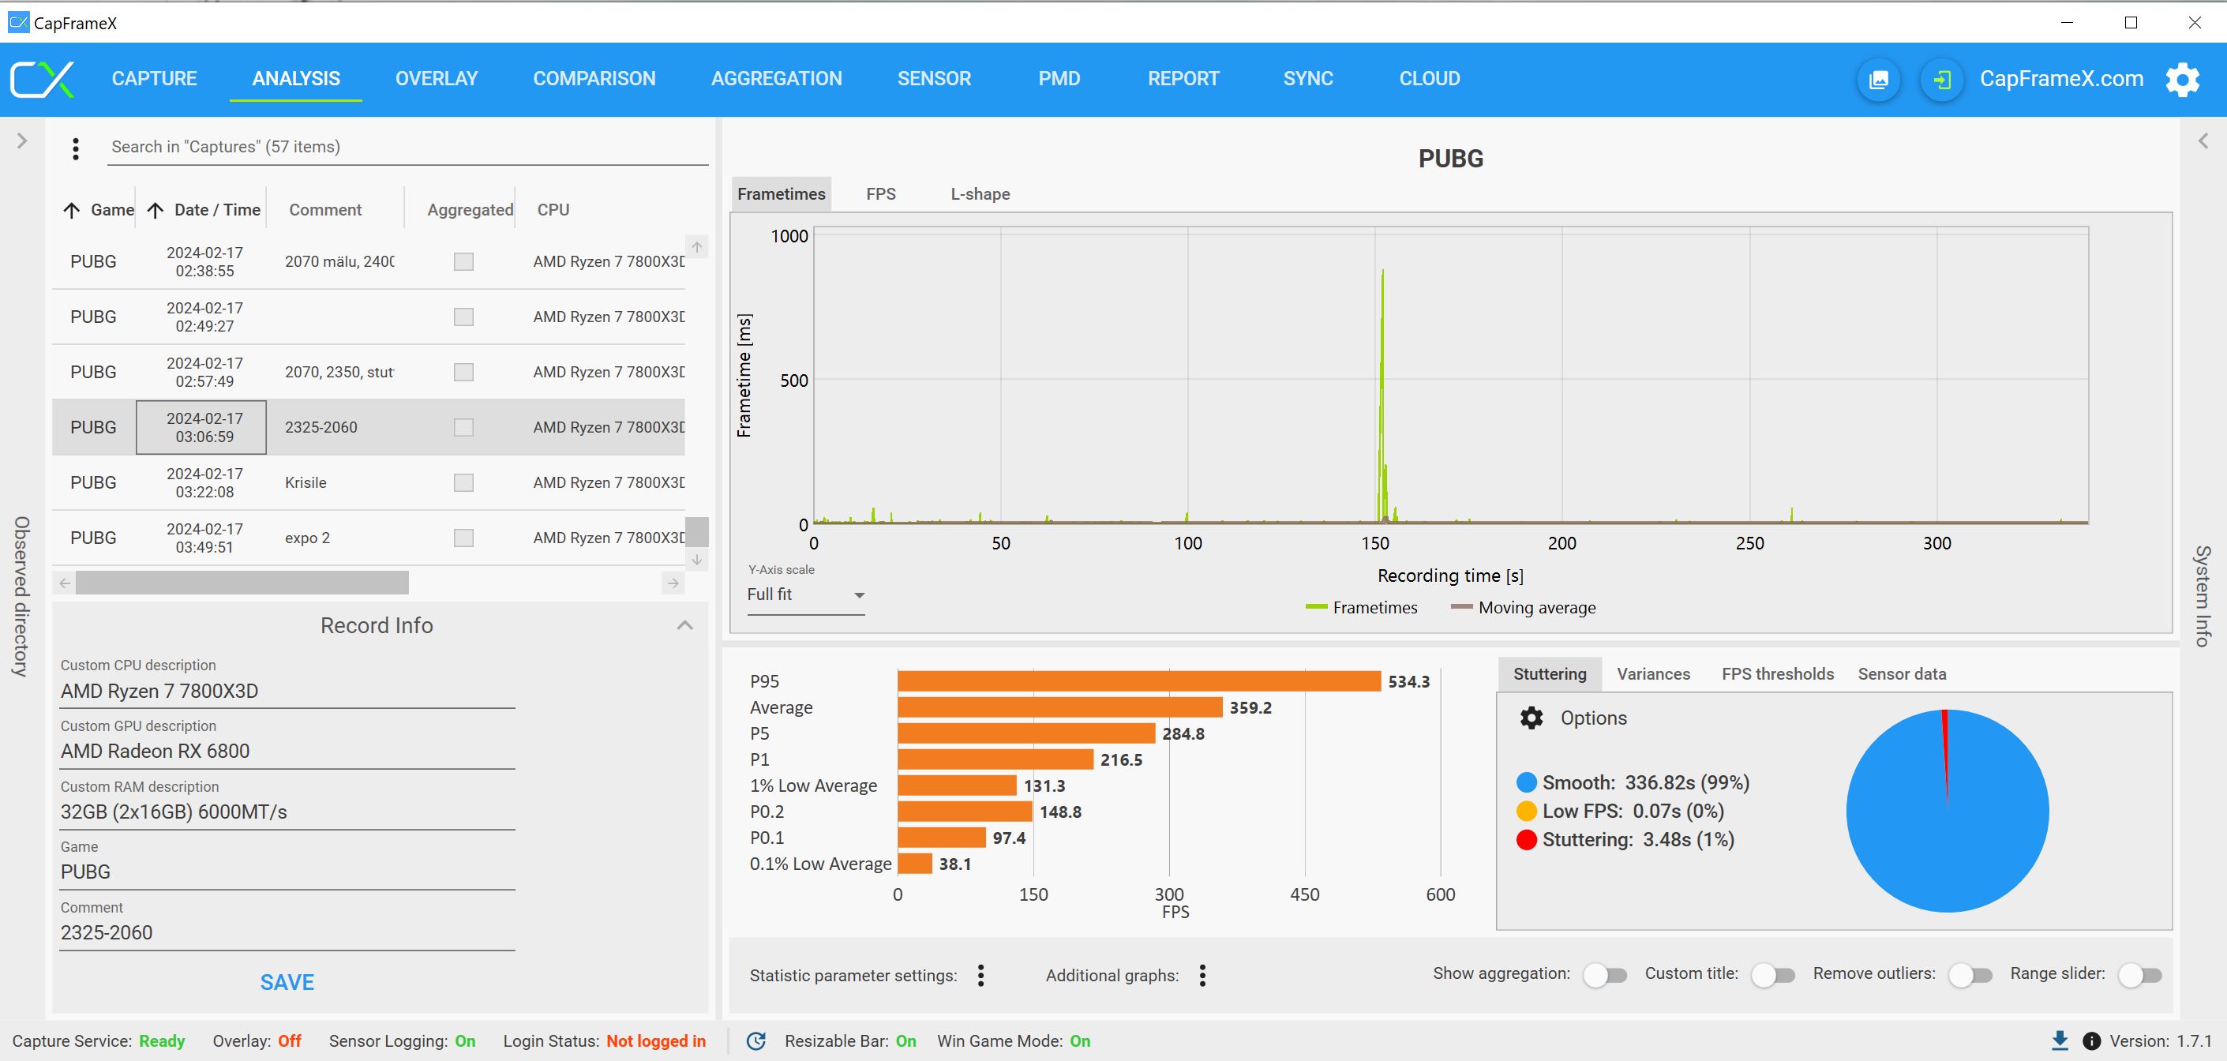Click the CapFrameX title bar app icon

tap(18, 21)
